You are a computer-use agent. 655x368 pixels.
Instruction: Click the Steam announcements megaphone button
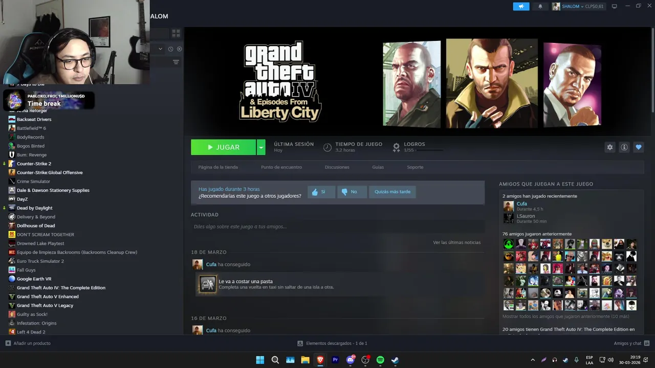pyautogui.click(x=521, y=6)
